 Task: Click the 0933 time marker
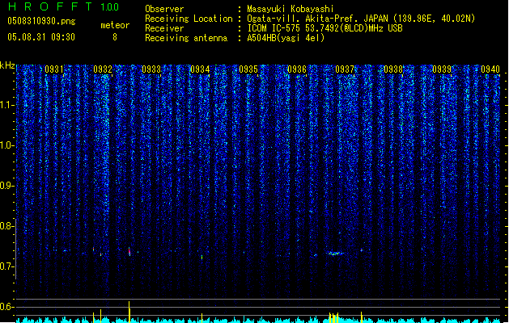(x=151, y=69)
